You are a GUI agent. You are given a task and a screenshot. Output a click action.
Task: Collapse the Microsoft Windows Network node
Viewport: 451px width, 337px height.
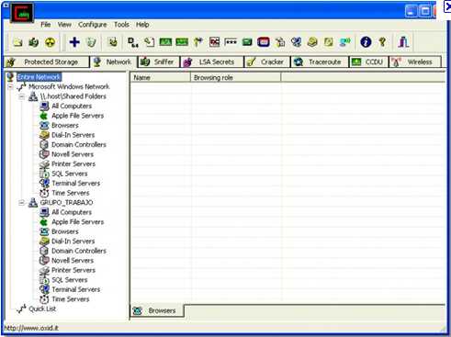10,87
